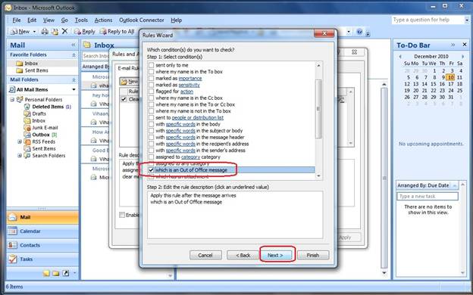Click the Print icon in the toolbar
Viewport: 473px width, 295px height.
(45, 31)
